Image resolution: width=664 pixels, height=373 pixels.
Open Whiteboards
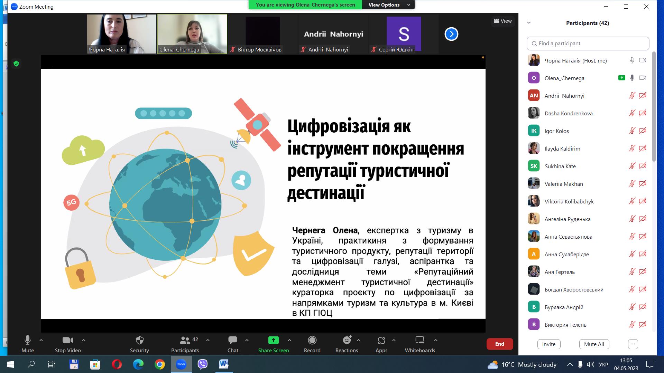pyautogui.click(x=420, y=344)
